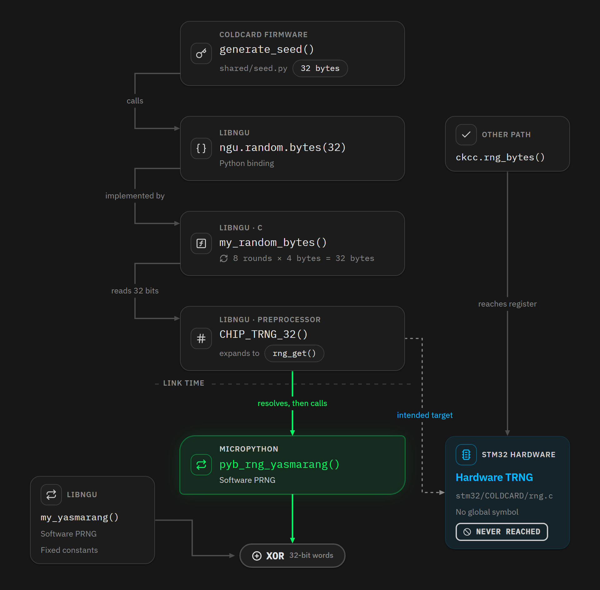Click the resolves, then calls label
The image size is (600, 590).
pyautogui.click(x=292, y=403)
